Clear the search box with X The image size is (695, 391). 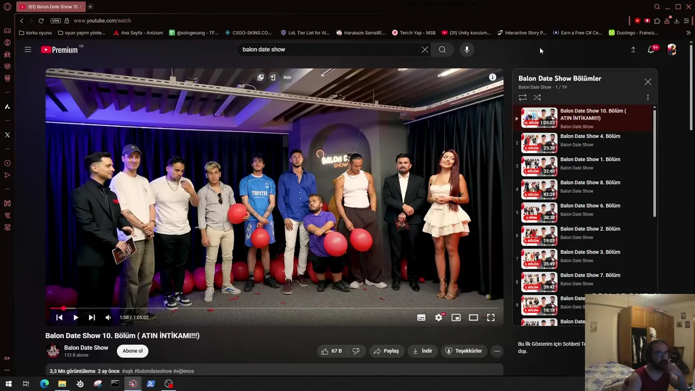(x=425, y=49)
